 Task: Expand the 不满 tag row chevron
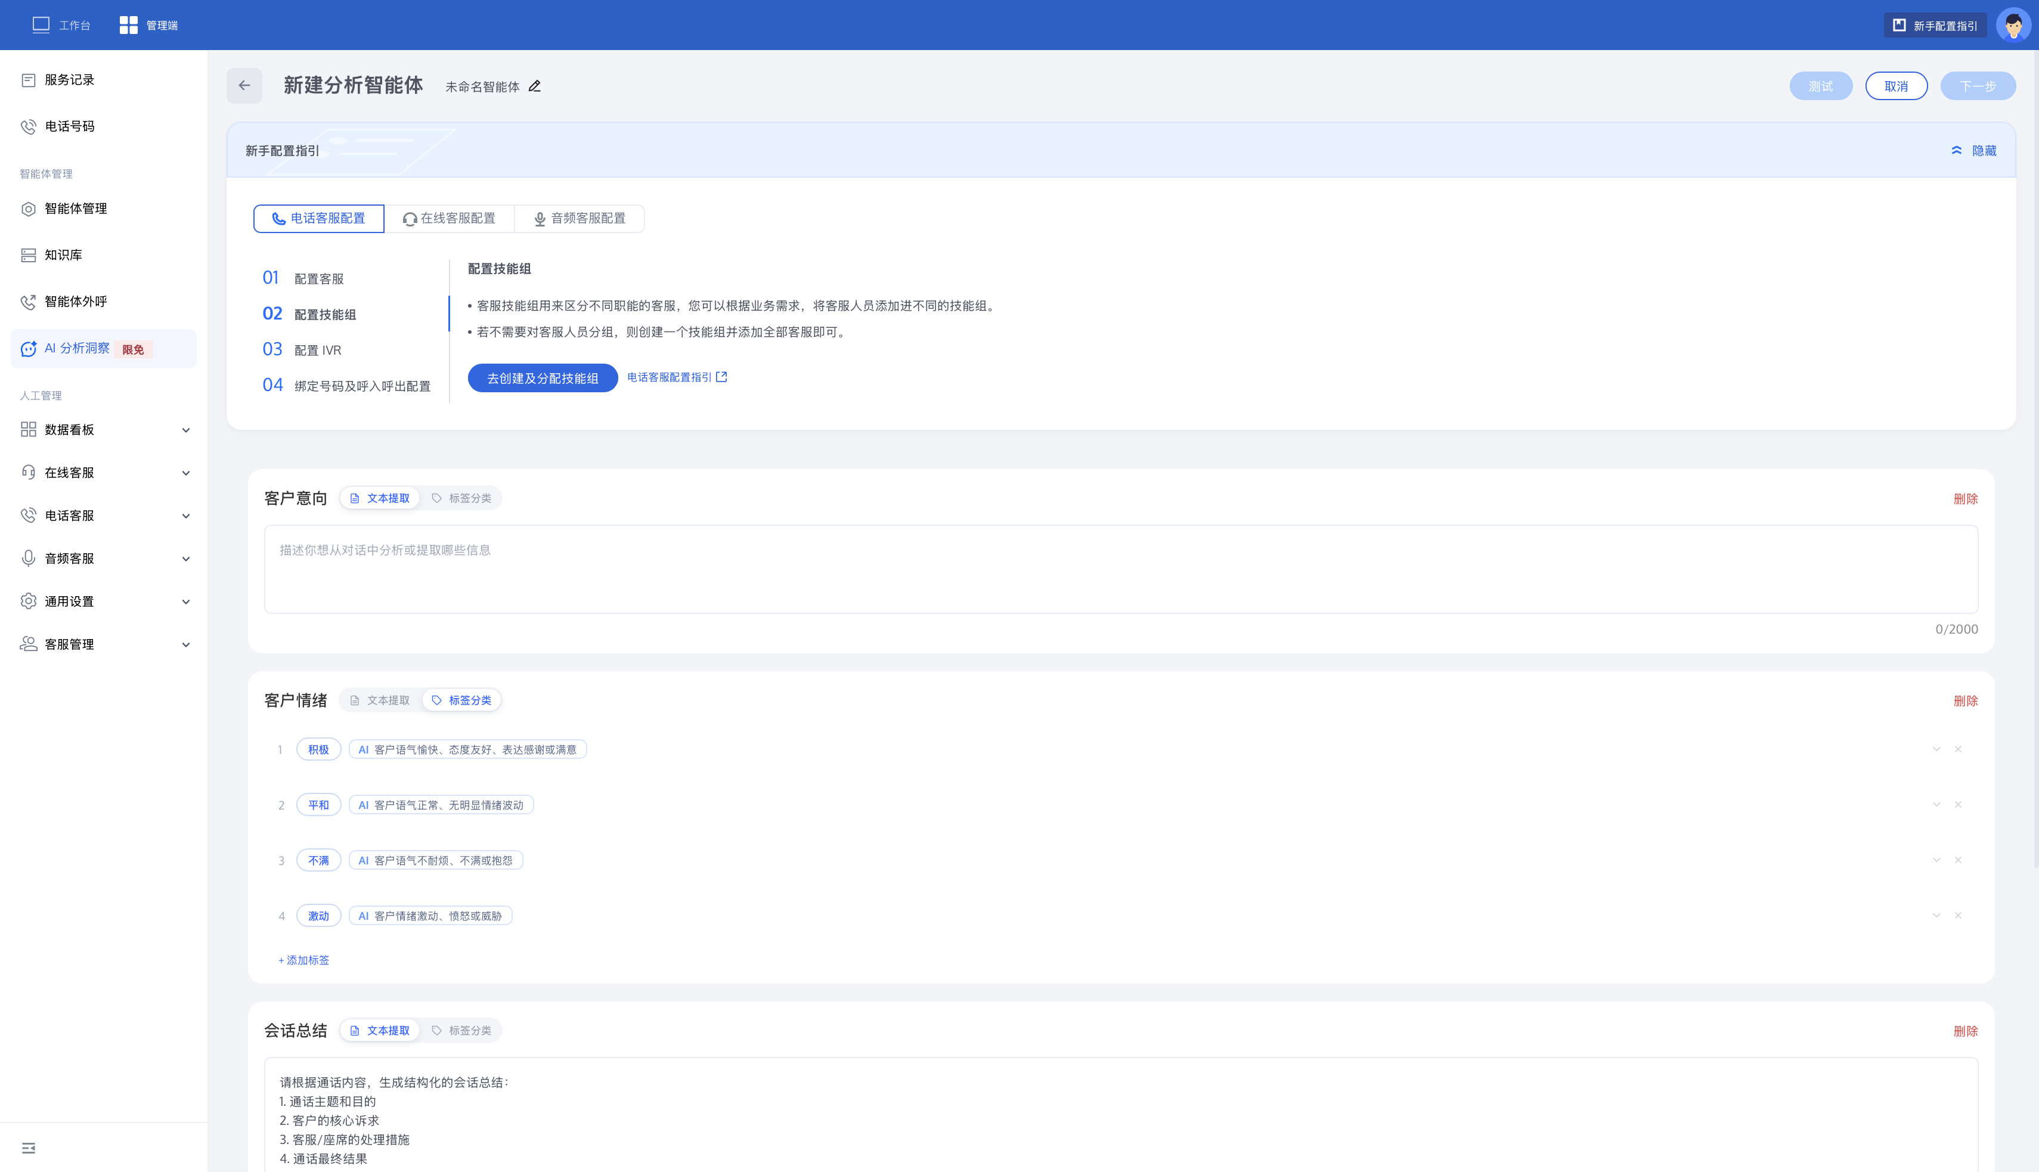[1937, 860]
